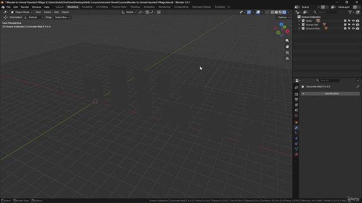362x203 pixels.
Task: Open the shading options dropdown arrow
Action: [x=288, y=12]
